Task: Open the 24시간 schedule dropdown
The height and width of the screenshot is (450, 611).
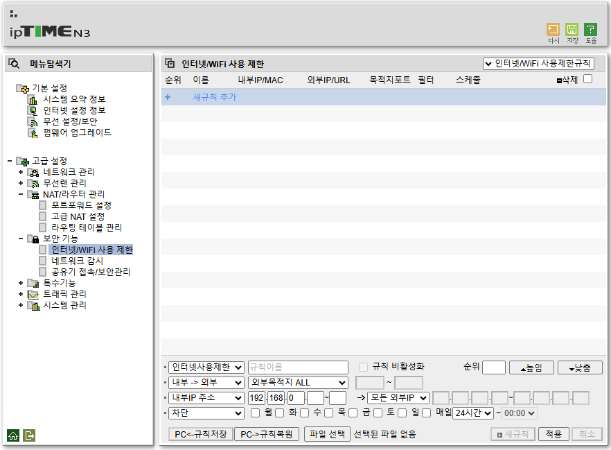Action: (x=473, y=413)
